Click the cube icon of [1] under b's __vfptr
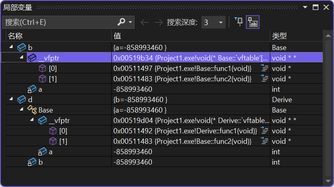334x187 pixels. tap(42, 79)
